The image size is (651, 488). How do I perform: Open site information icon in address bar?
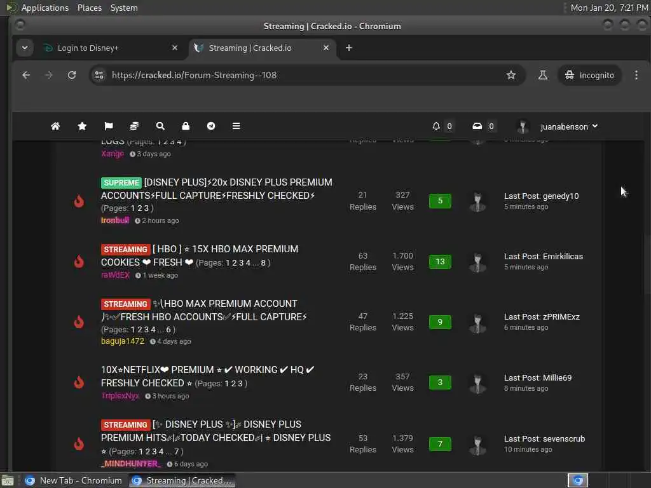(x=99, y=75)
